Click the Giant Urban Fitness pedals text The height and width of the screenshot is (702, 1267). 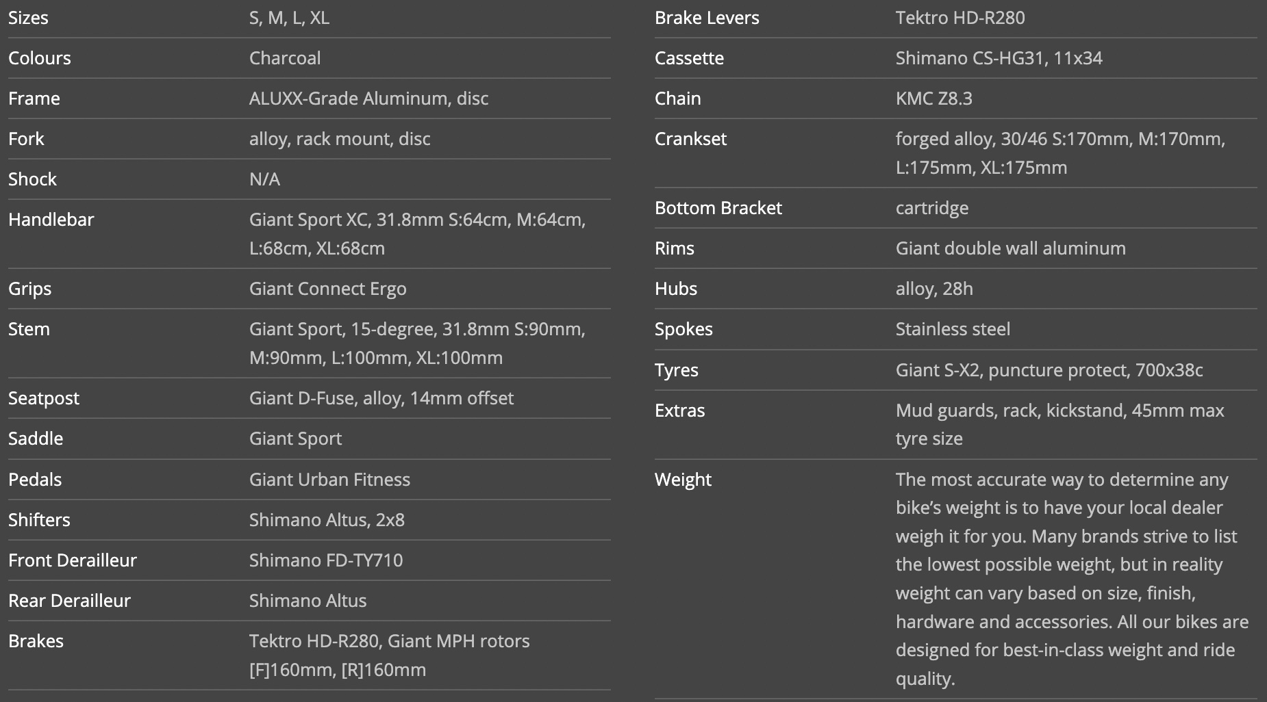pyautogui.click(x=329, y=480)
